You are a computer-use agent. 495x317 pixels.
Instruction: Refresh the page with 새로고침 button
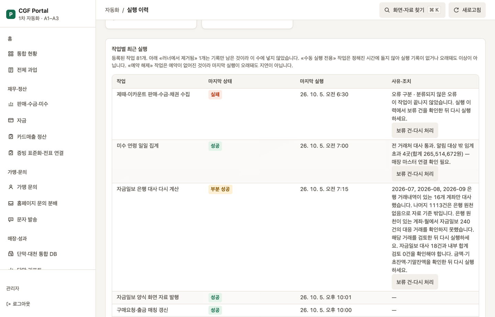coord(467,10)
